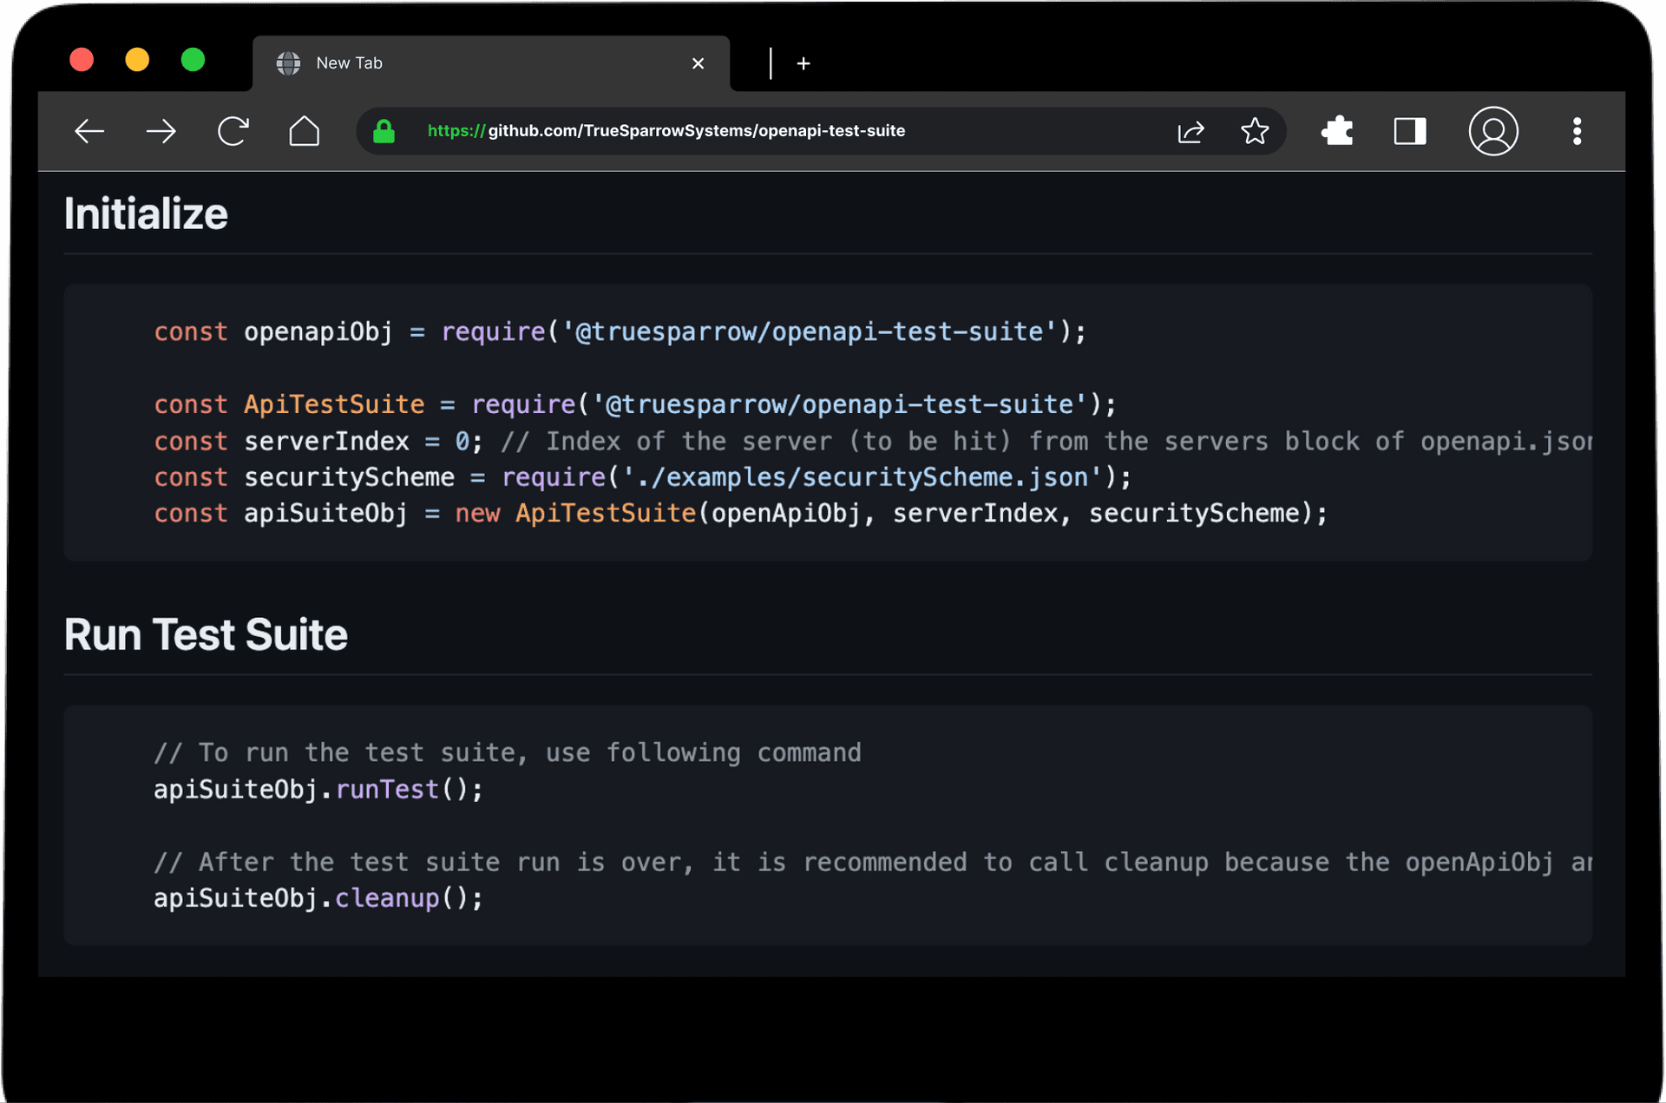1666x1103 pixels.
Task: View site security via the green padlock
Action: pos(384,131)
